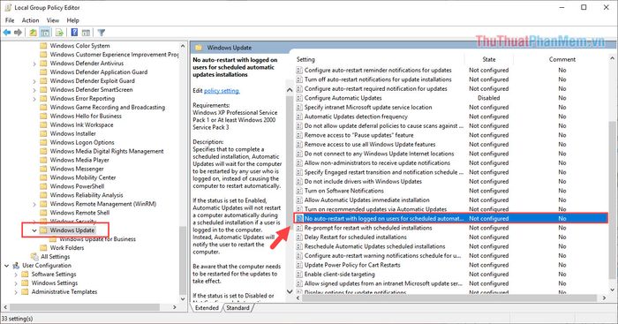Sort by the State column header
618x324 pixels.
pyautogui.click(x=489, y=59)
